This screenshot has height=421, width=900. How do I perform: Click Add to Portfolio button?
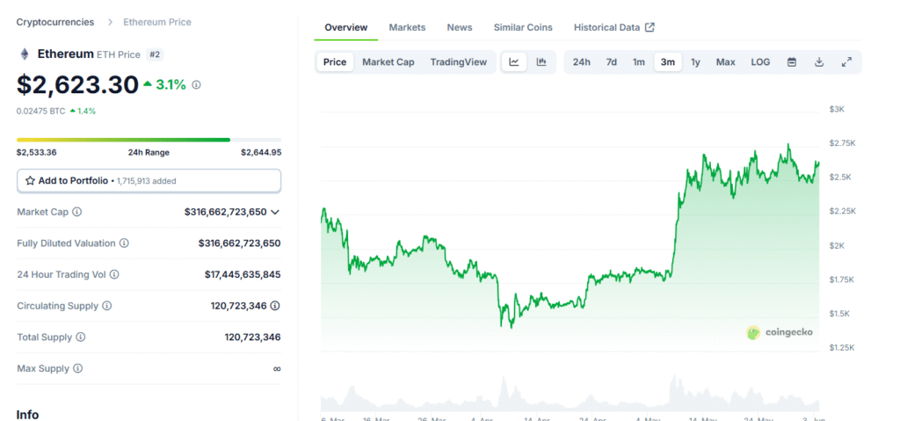tap(149, 180)
